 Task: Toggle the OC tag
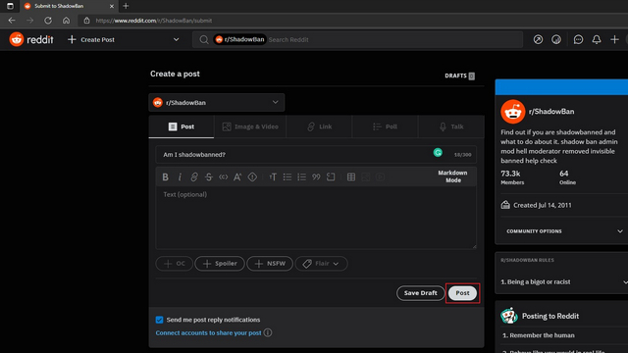click(175, 264)
